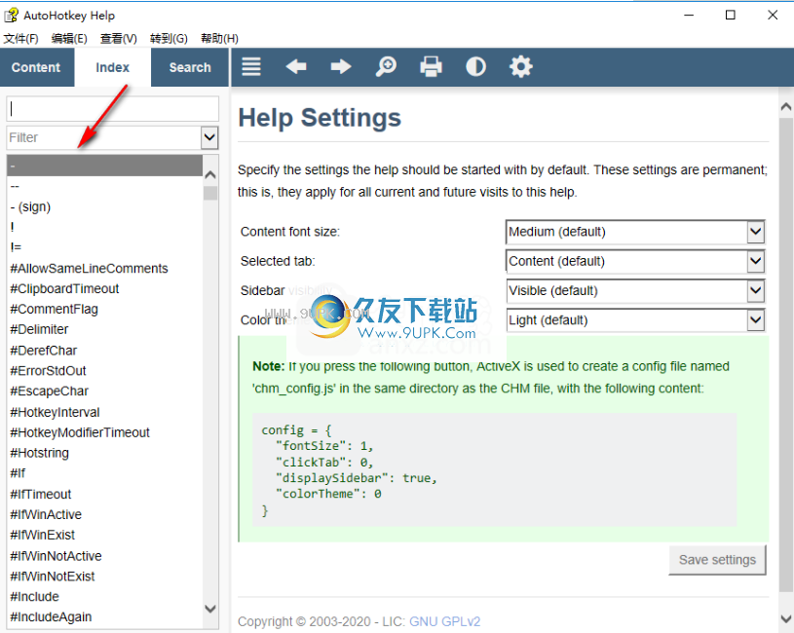The width and height of the screenshot is (794, 633).
Task: Open the 编辑(E) menu
Action: point(69,38)
